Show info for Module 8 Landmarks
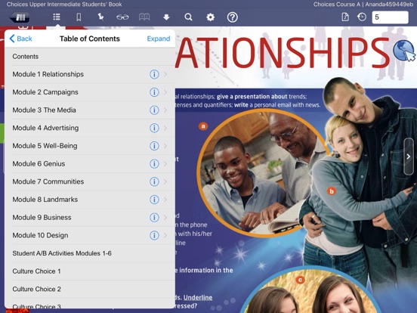 [154, 200]
